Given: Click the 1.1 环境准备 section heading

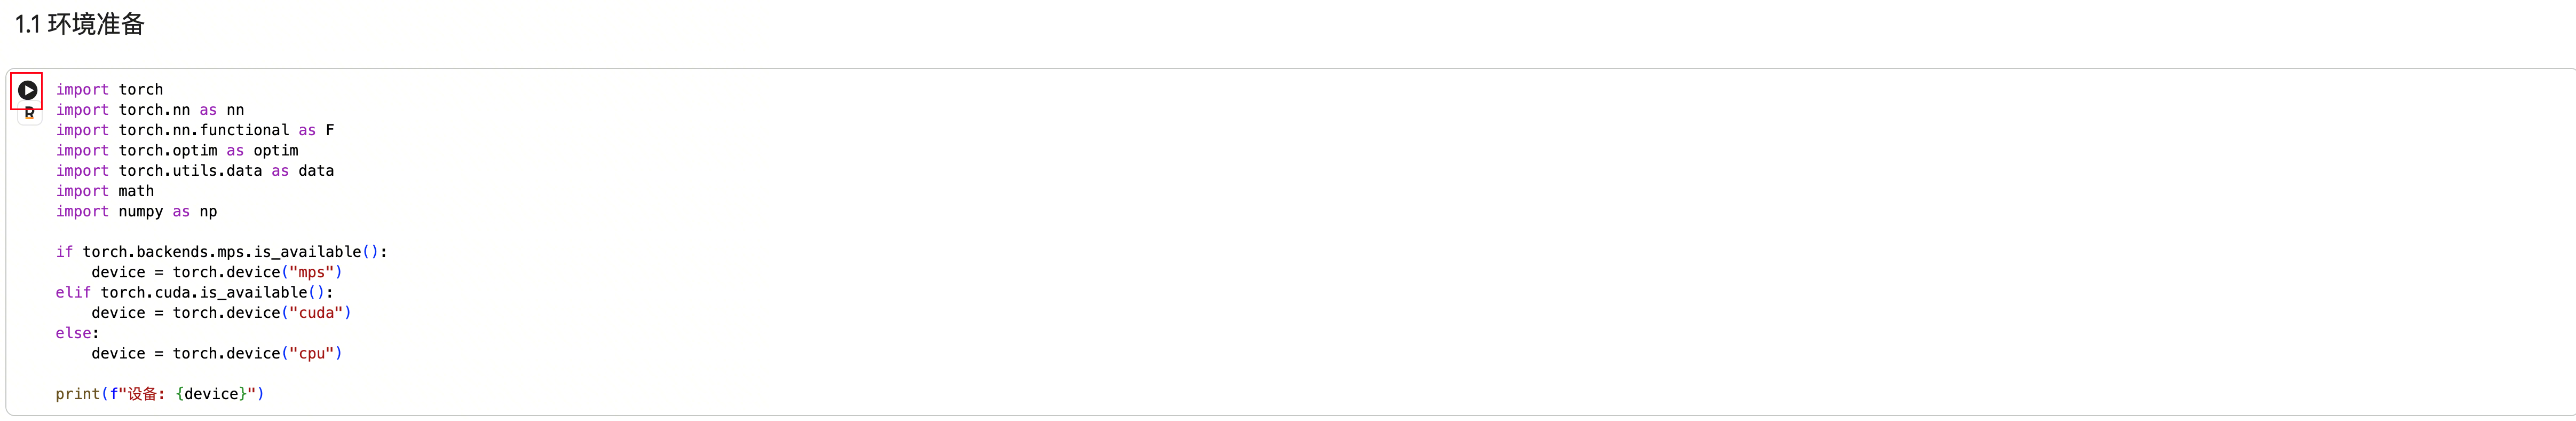Looking at the screenshot, I should click(80, 24).
